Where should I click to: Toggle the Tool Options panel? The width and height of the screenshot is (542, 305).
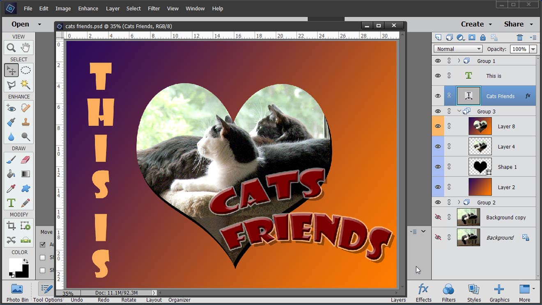[47, 293]
